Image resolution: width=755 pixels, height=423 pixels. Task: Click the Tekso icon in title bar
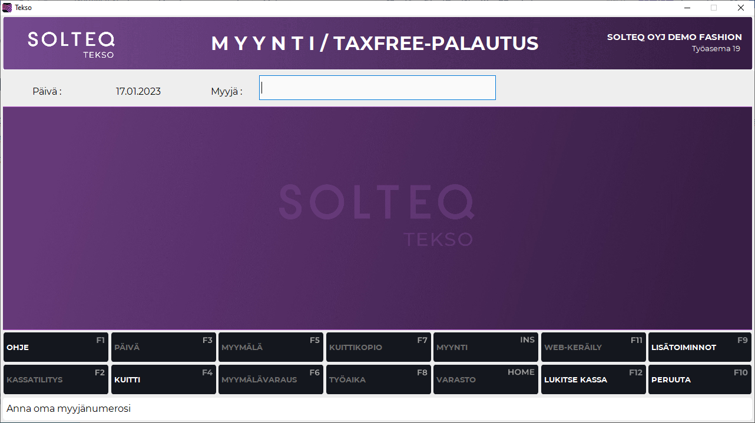point(6,8)
